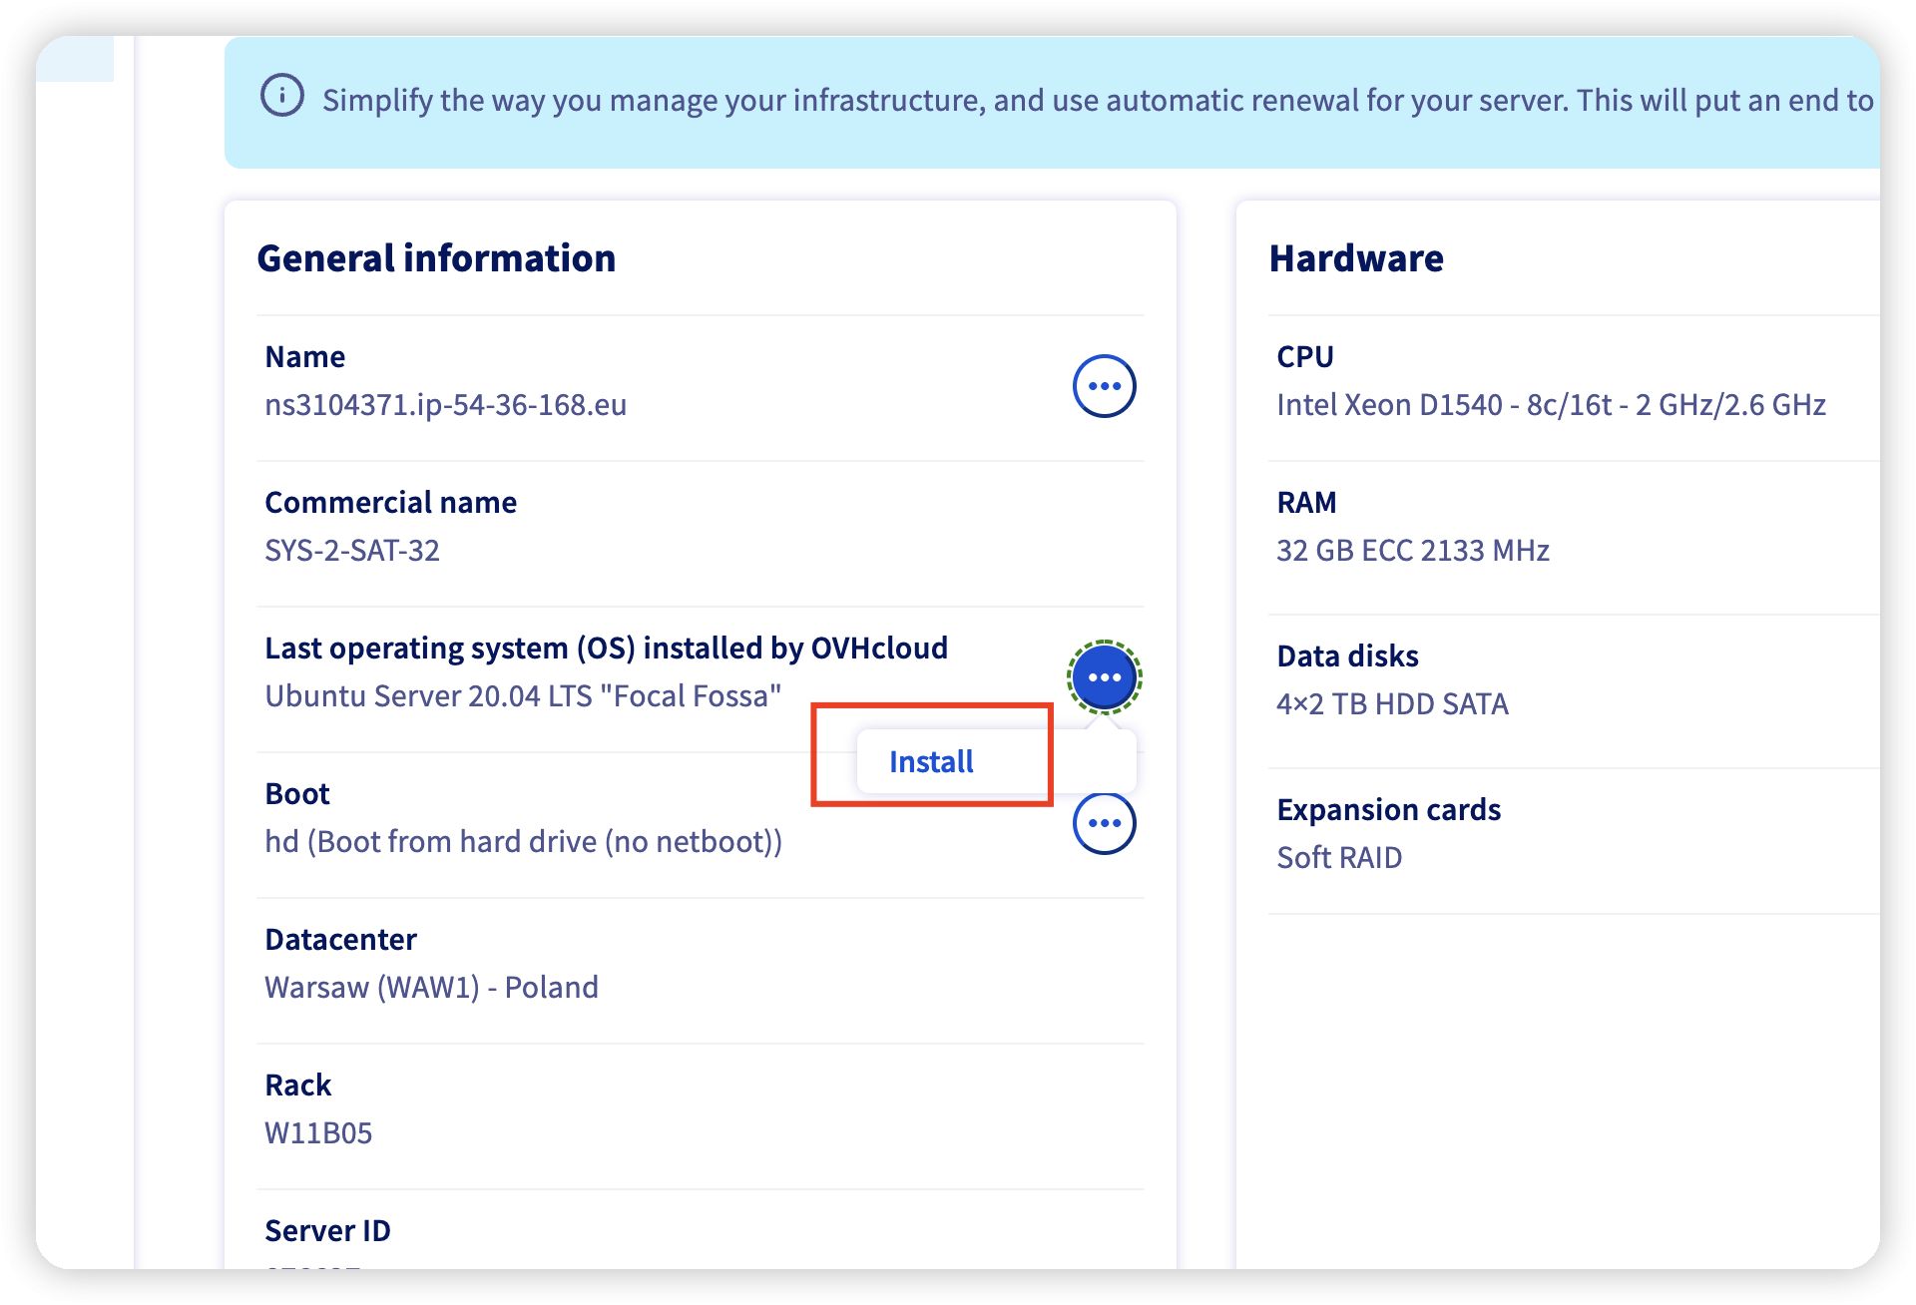Click the Warsaw (WAW1) datacenter value

click(x=431, y=988)
